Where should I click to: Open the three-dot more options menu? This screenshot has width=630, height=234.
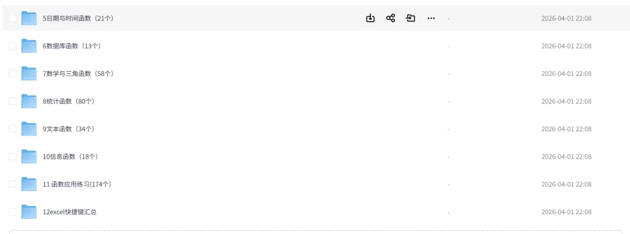click(x=431, y=18)
